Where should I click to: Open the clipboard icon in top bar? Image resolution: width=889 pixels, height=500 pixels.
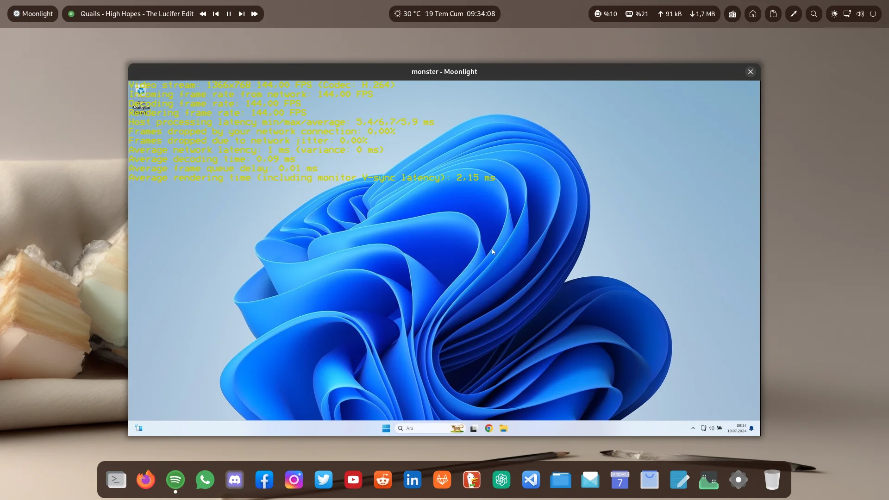point(773,14)
